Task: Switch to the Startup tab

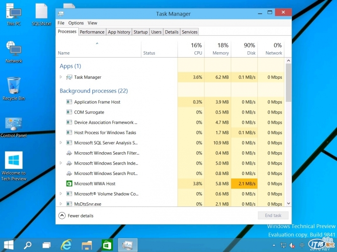Action: coord(141,32)
